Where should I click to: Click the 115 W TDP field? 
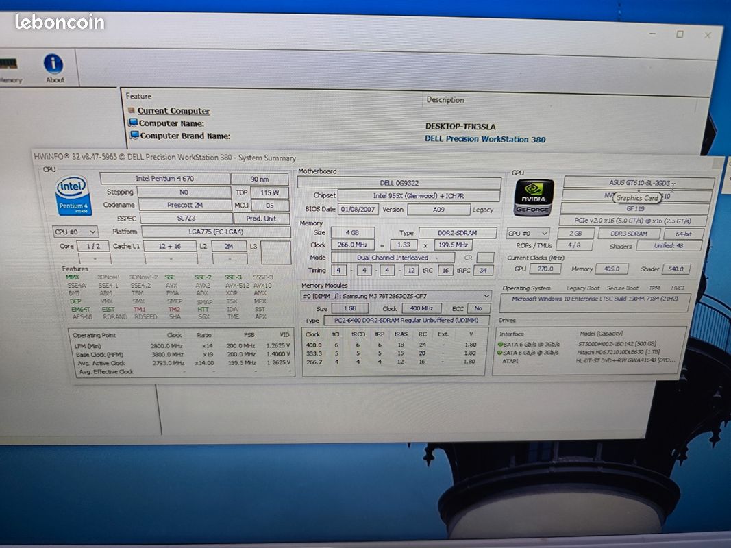pyautogui.click(x=269, y=192)
